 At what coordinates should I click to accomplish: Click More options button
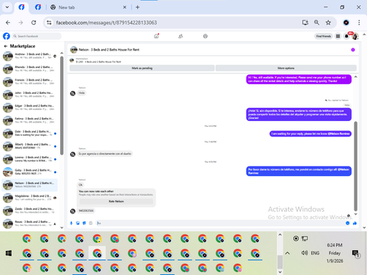(286, 68)
